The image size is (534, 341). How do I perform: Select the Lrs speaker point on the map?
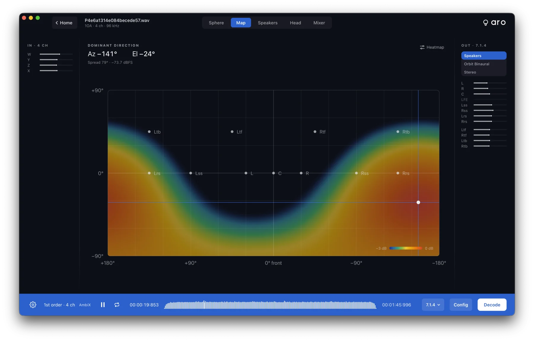click(x=149, y=173)
